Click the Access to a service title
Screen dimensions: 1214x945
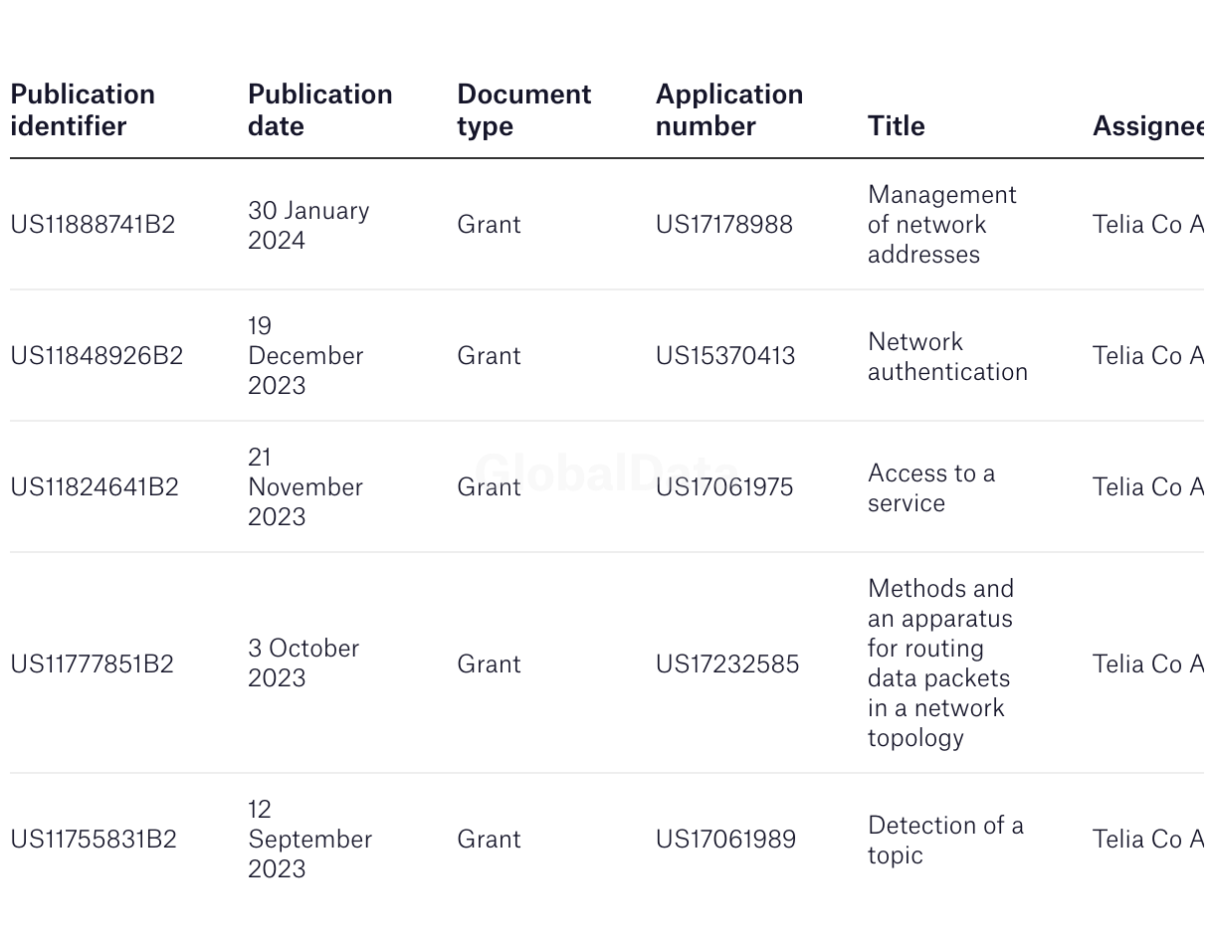click(930, 487)
